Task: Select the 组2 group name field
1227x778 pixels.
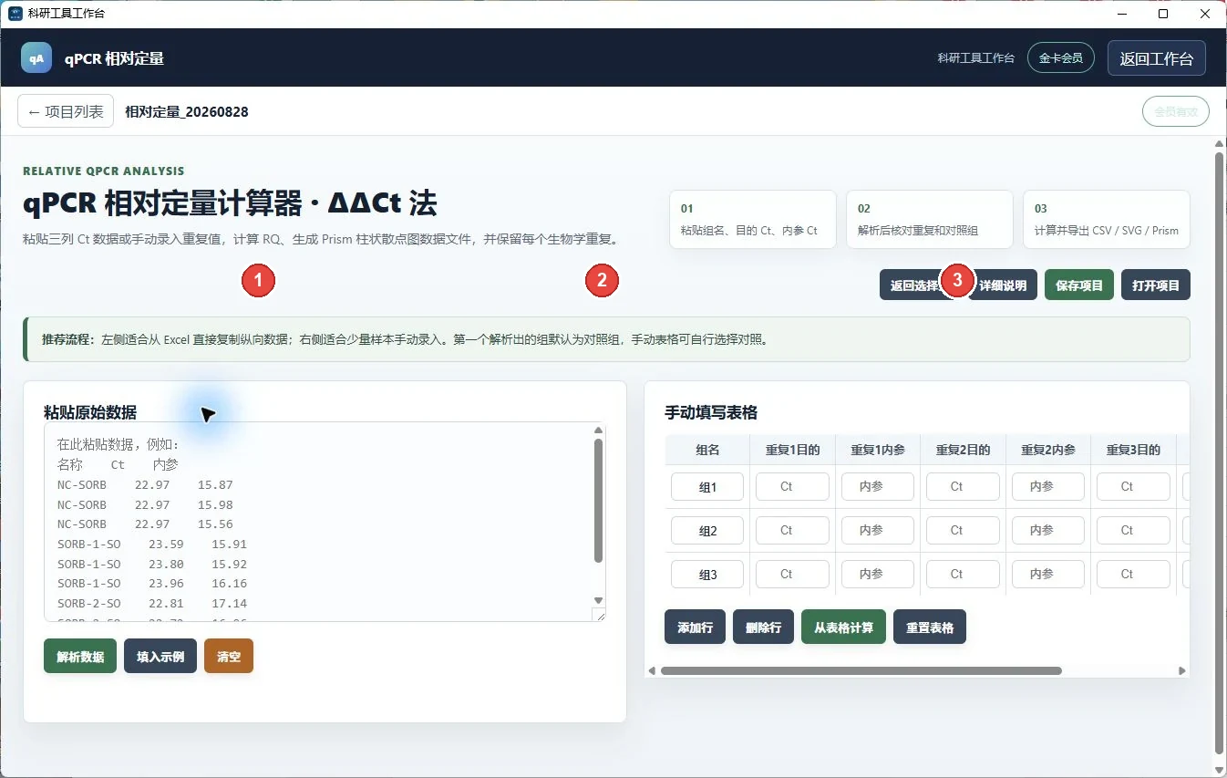Action: point(707,531)
